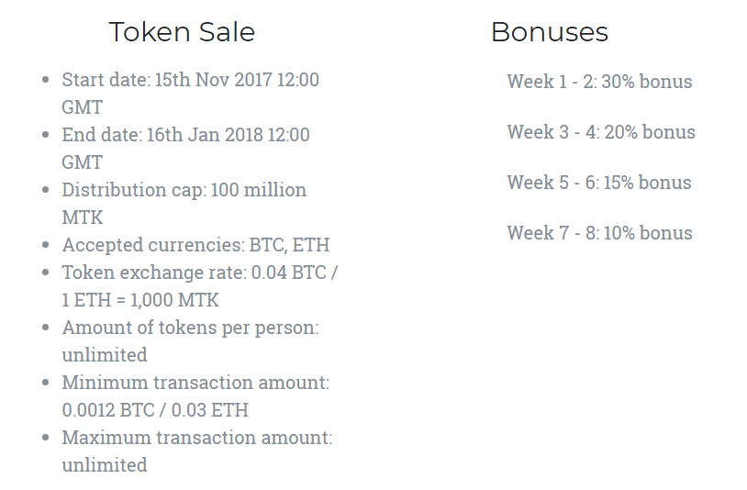Click the bullet dot before Accepted currencies

point(46,245)
